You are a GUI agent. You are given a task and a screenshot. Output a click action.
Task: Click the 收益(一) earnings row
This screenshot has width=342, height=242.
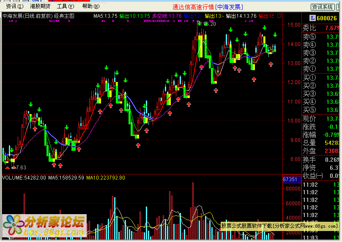[x=320, y=176]
